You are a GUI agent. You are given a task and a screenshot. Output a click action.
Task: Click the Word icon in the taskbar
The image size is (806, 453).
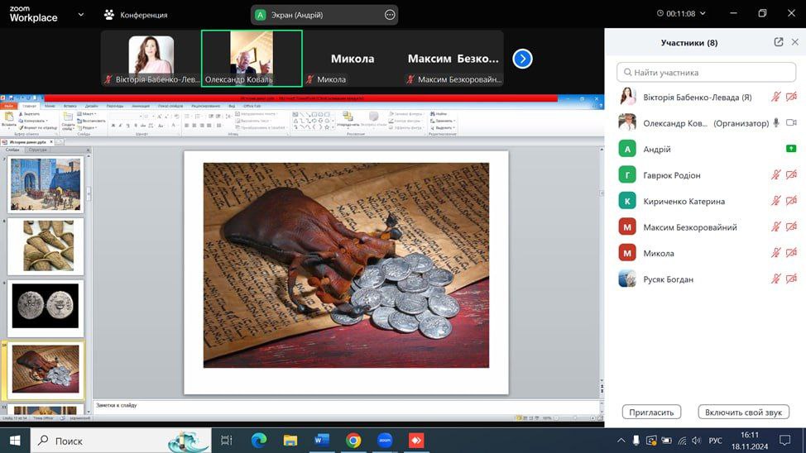[x=322, y=440]
